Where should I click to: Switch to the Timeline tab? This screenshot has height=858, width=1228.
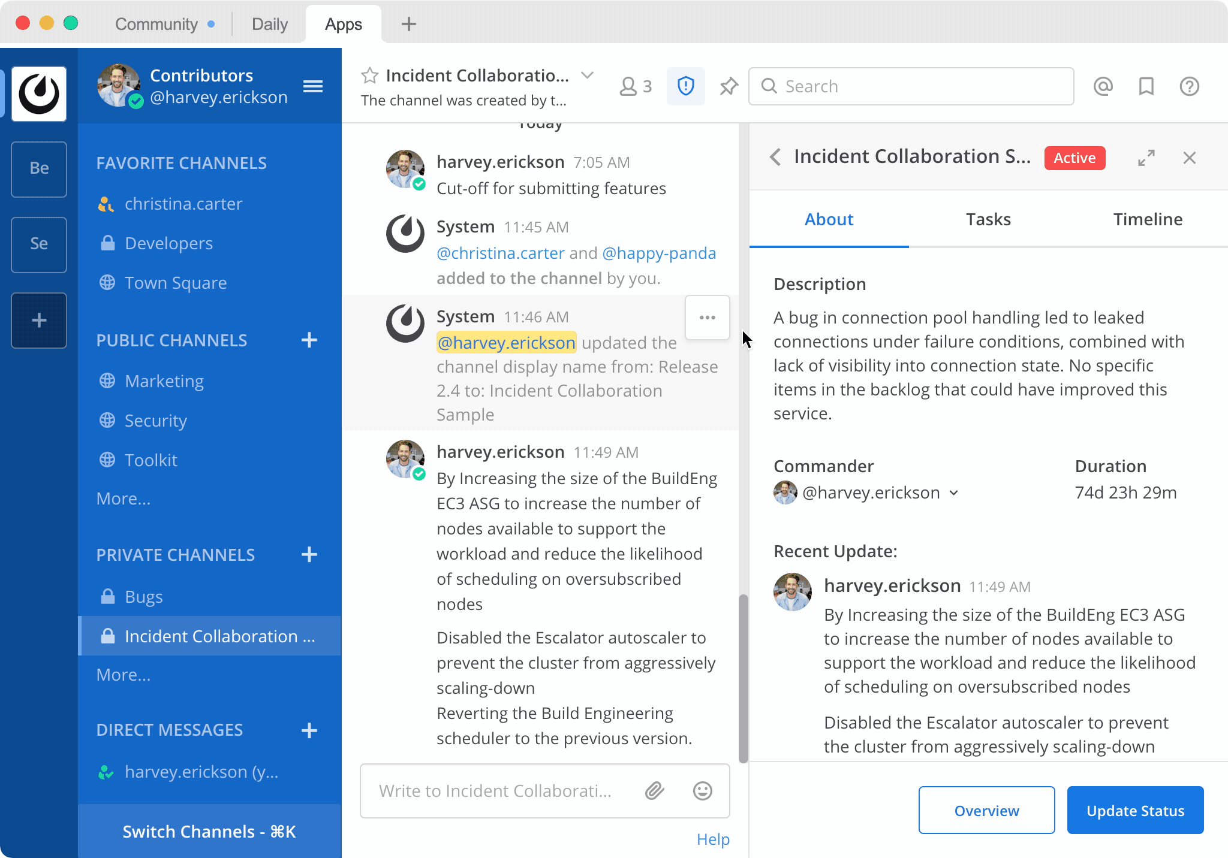(x=1148, y=219)
